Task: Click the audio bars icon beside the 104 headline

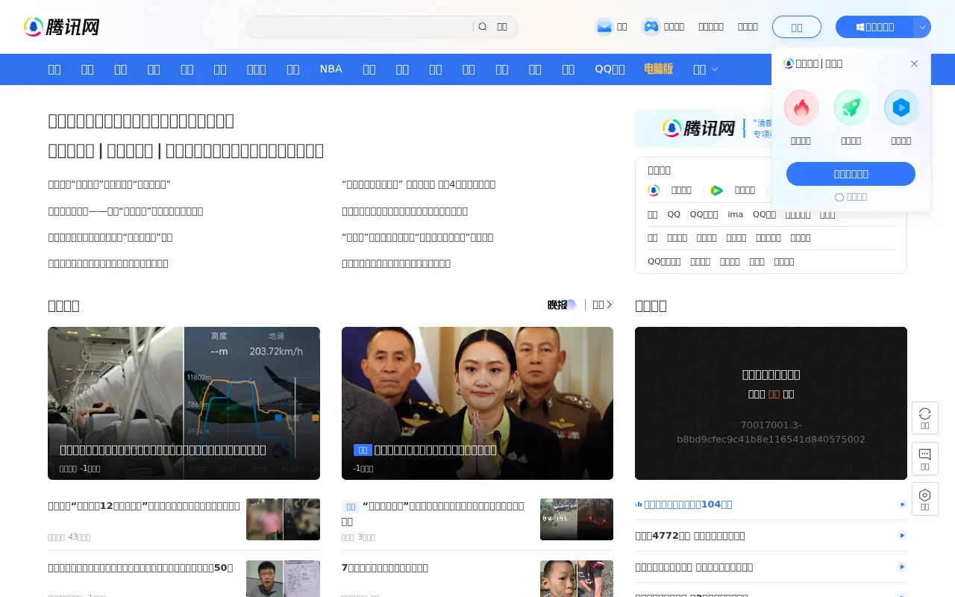Action: click(x=639, y=504)
